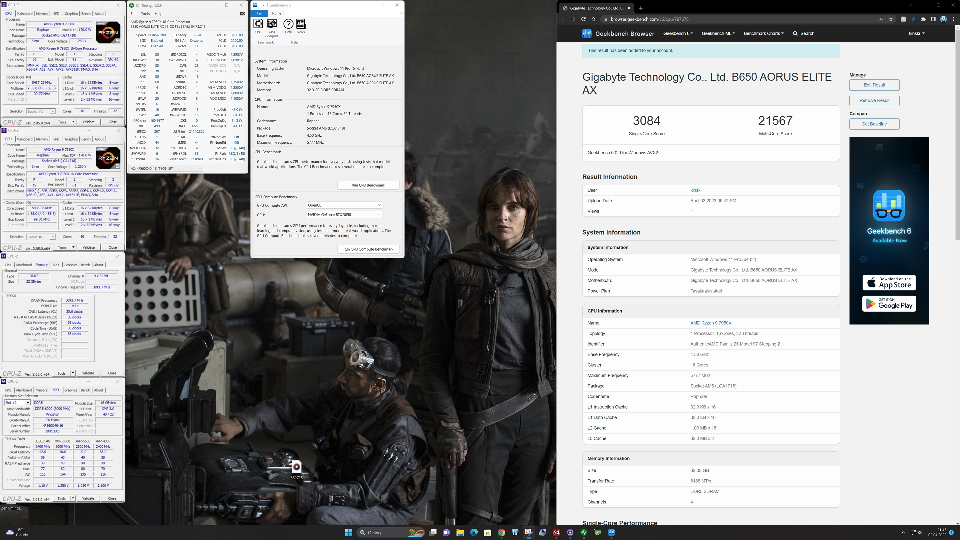The height and width of the screenshot is (540, 960).
Task: Open ZenTimings Help menu
Action: point(158,14)
